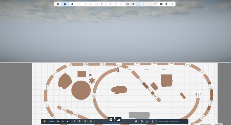Open the settings gear in bottom bar
Viewport: 231px width, 125px height.
142,121
